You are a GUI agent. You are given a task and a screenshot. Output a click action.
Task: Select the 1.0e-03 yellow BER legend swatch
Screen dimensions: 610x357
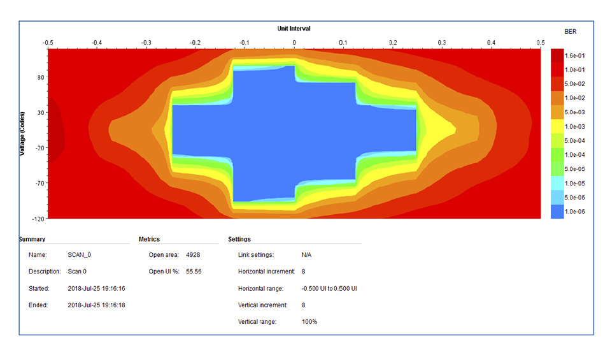(x=557, y=127)
